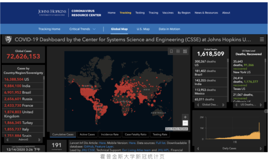Open News & Resources menu item
The height and width of the screenshot is (160, 268).
(x=206, y=13)
